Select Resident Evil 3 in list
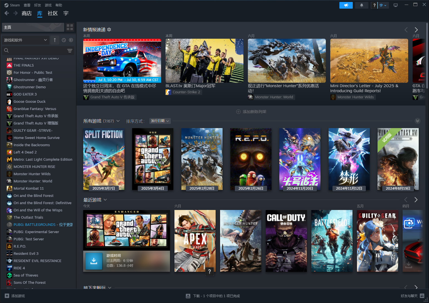429x303 pixels. pos(40,254)
